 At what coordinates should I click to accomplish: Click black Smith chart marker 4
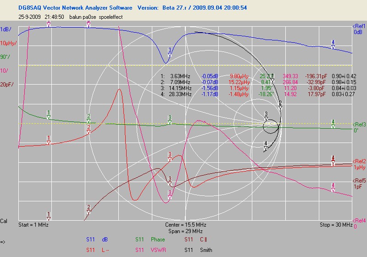click(266, 146)
